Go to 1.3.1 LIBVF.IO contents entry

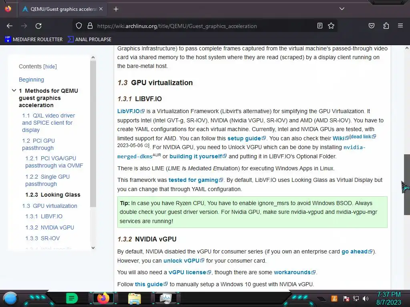pos(44,216)
